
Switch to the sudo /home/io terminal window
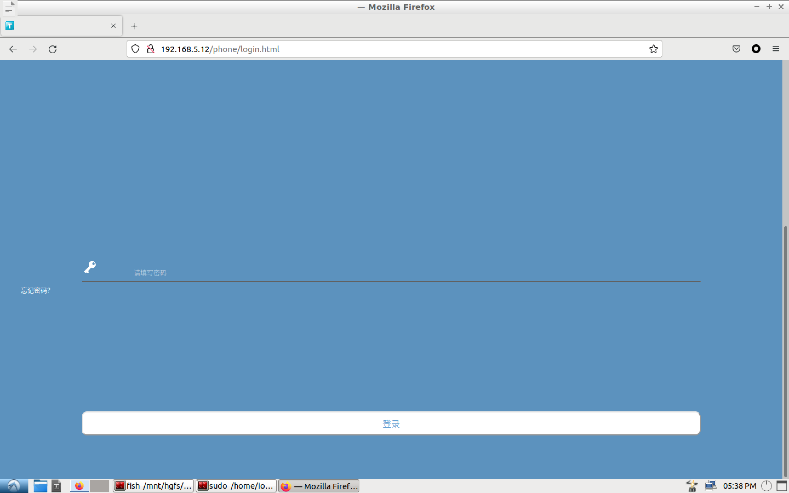pyautogui.click(x=236, y=486)
